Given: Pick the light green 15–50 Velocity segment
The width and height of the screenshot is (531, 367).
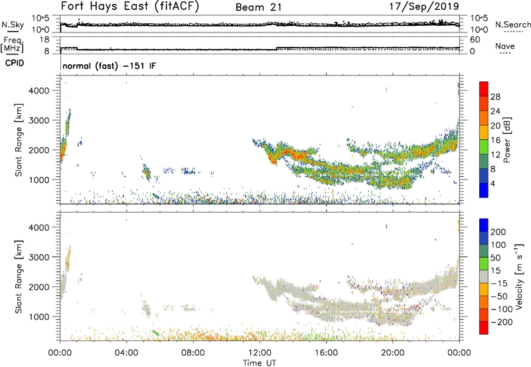Looking at the screenshot, I should click(484, 264).
